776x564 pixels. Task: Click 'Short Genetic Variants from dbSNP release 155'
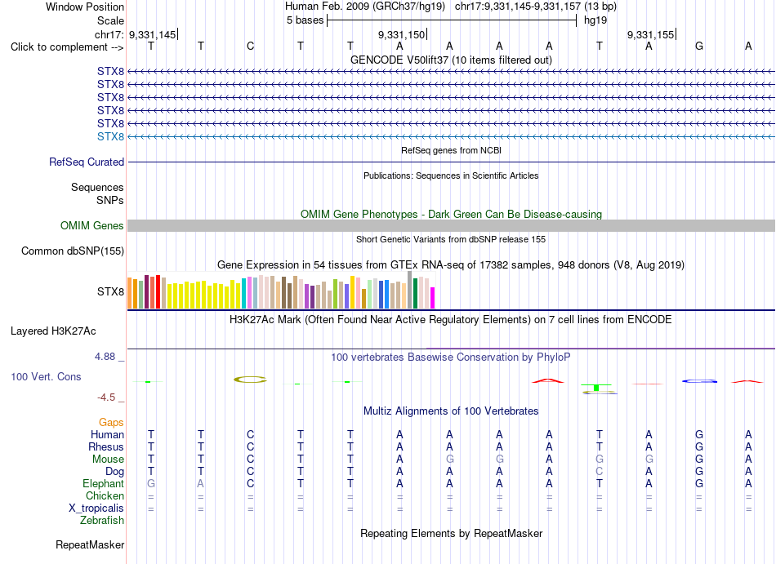coord(451,239)
